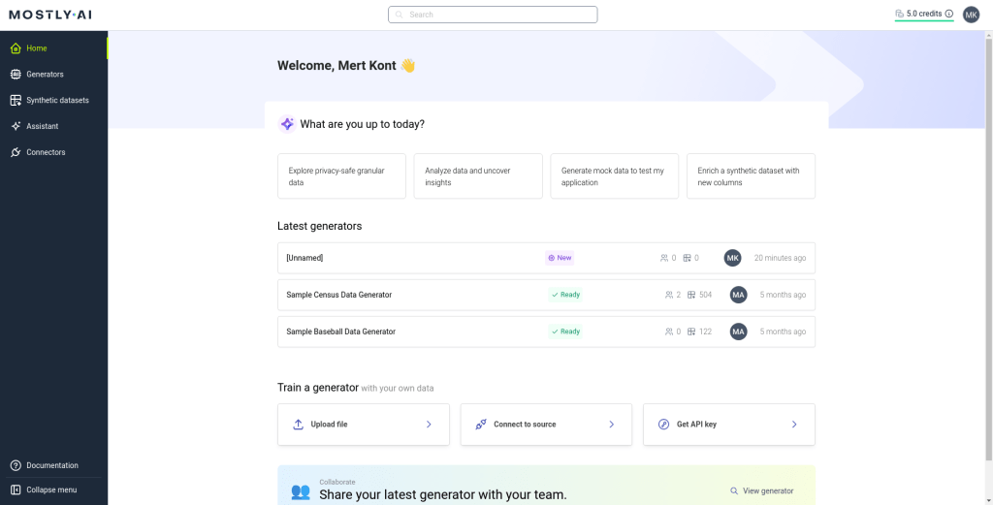The height and width of the screenshot is (505, 993).
Task: Click the plug icon on Connect to source
Action: (x=481, y=424)
